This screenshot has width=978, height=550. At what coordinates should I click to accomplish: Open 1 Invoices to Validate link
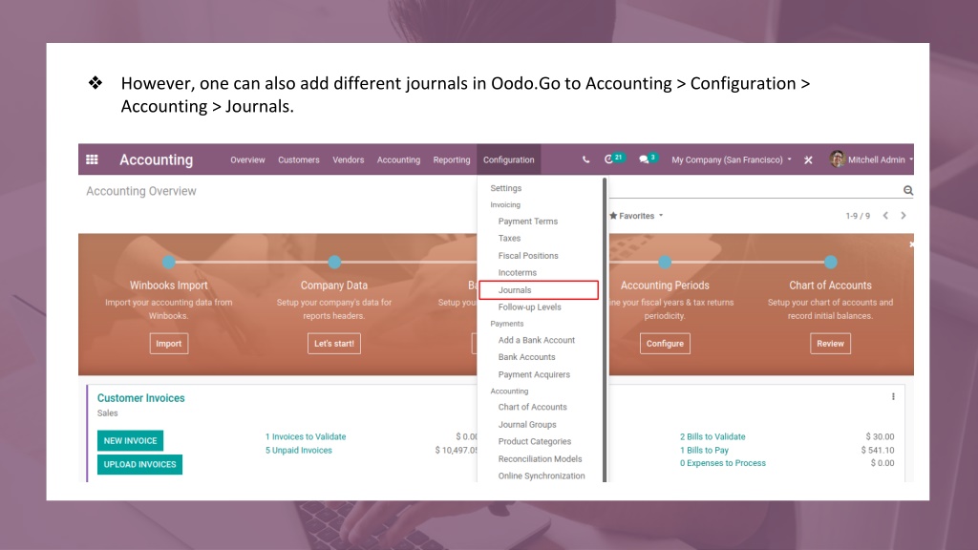(306, 436)
